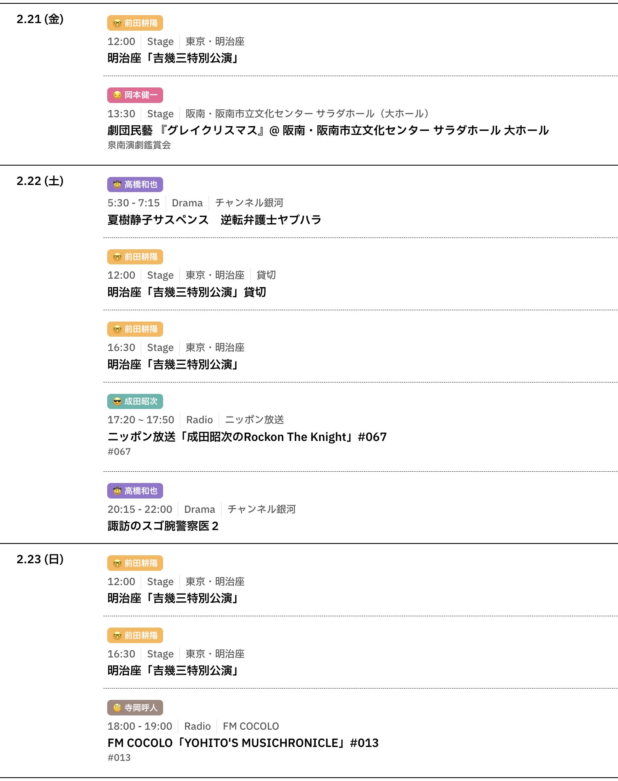
Task: Select the 2.23 (日) date heading
Action: (x=40, y=559)
